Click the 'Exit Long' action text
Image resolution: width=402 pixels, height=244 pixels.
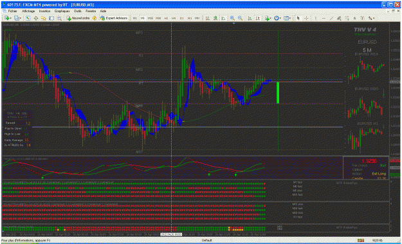pyautogui.click(x=379, y=174)
